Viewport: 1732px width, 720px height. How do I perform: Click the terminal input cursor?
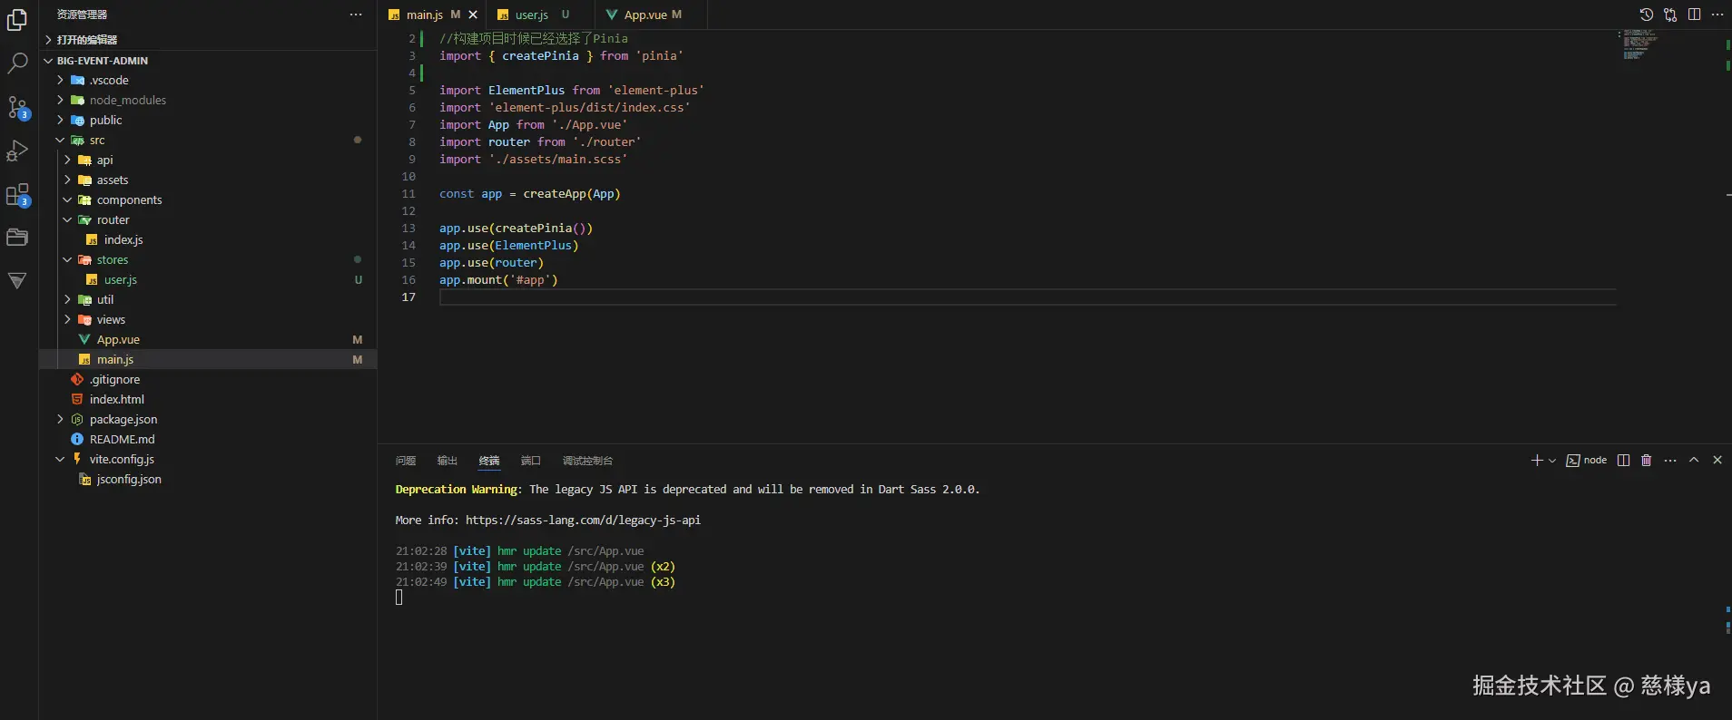(x=399, y=598)
